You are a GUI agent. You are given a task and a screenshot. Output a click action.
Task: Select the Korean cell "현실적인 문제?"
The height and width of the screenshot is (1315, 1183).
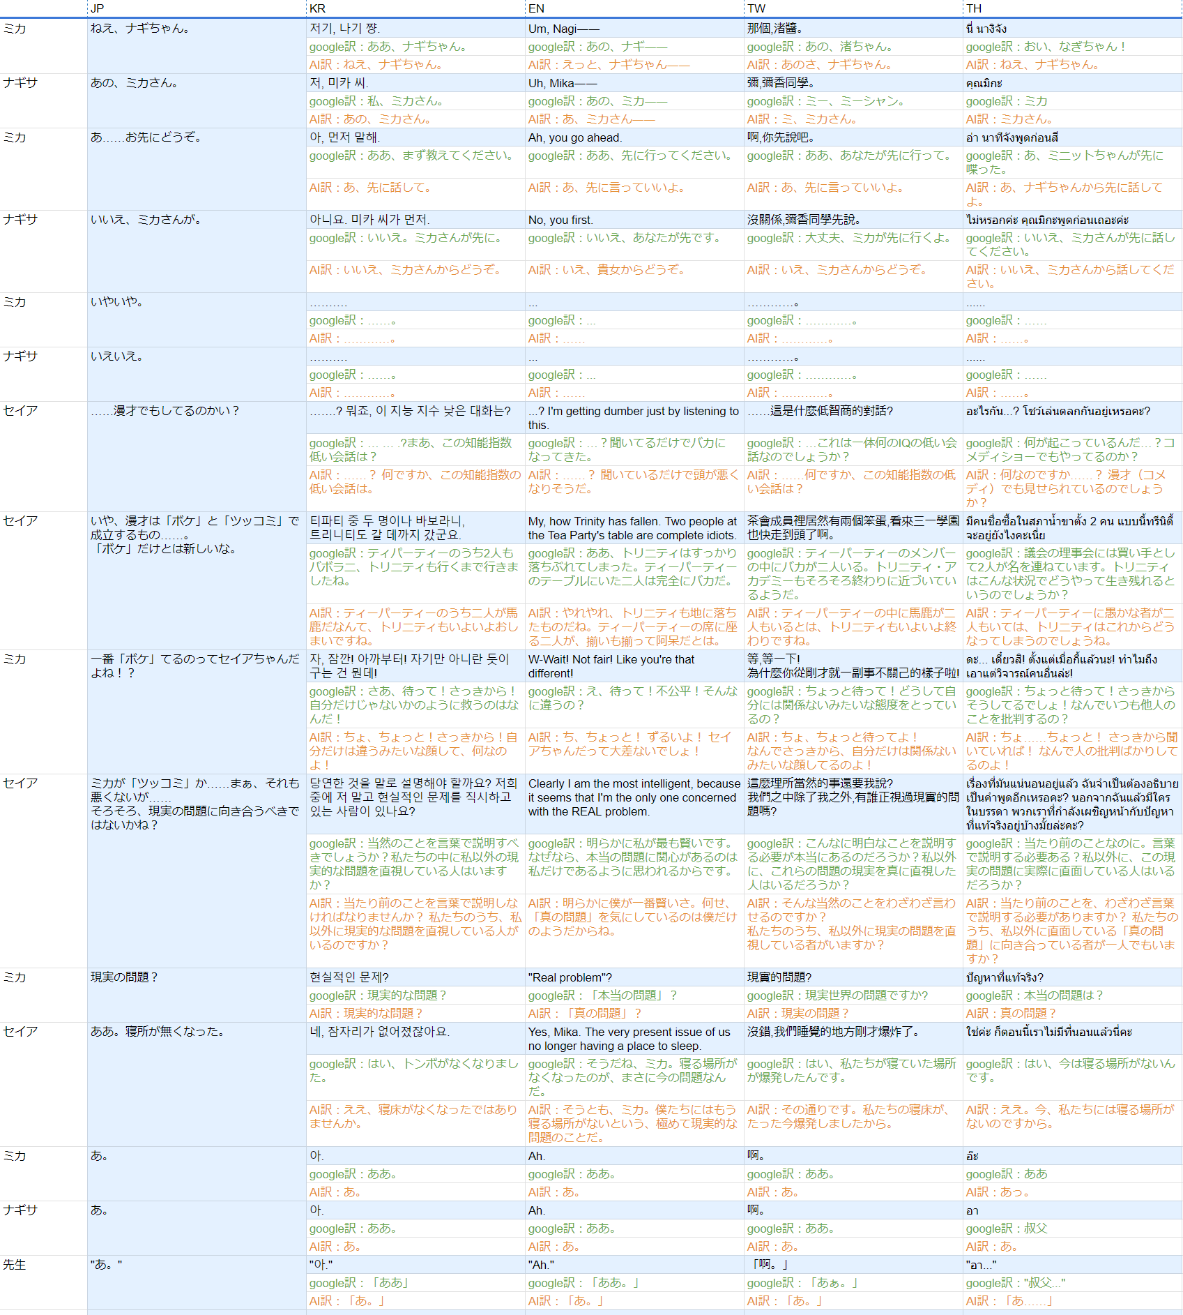tap(415, 977)
